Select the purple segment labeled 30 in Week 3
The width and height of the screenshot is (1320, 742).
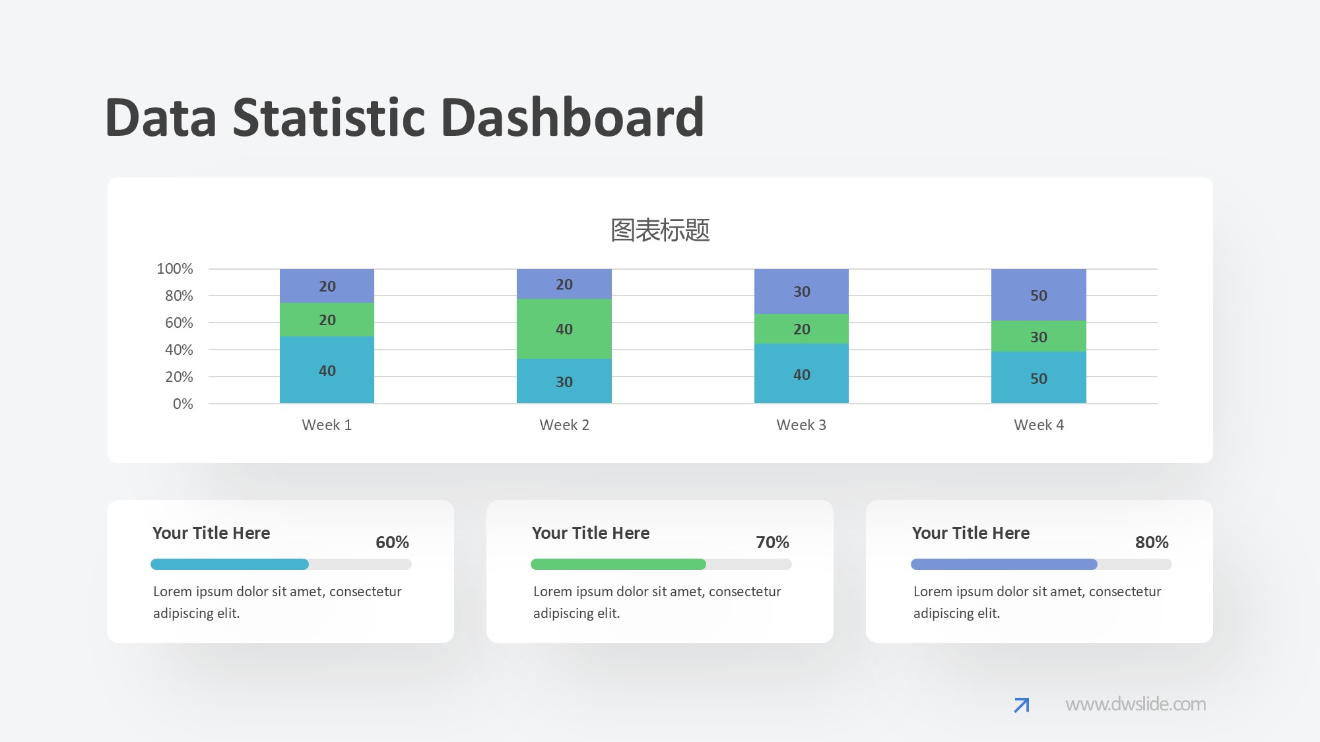click(x=801, y=292)
